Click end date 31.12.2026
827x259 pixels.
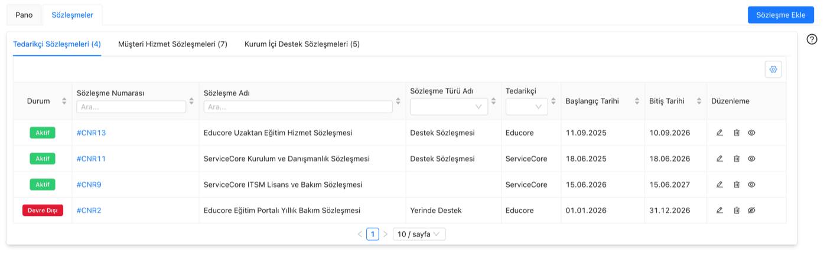click(x=670, y=210)
